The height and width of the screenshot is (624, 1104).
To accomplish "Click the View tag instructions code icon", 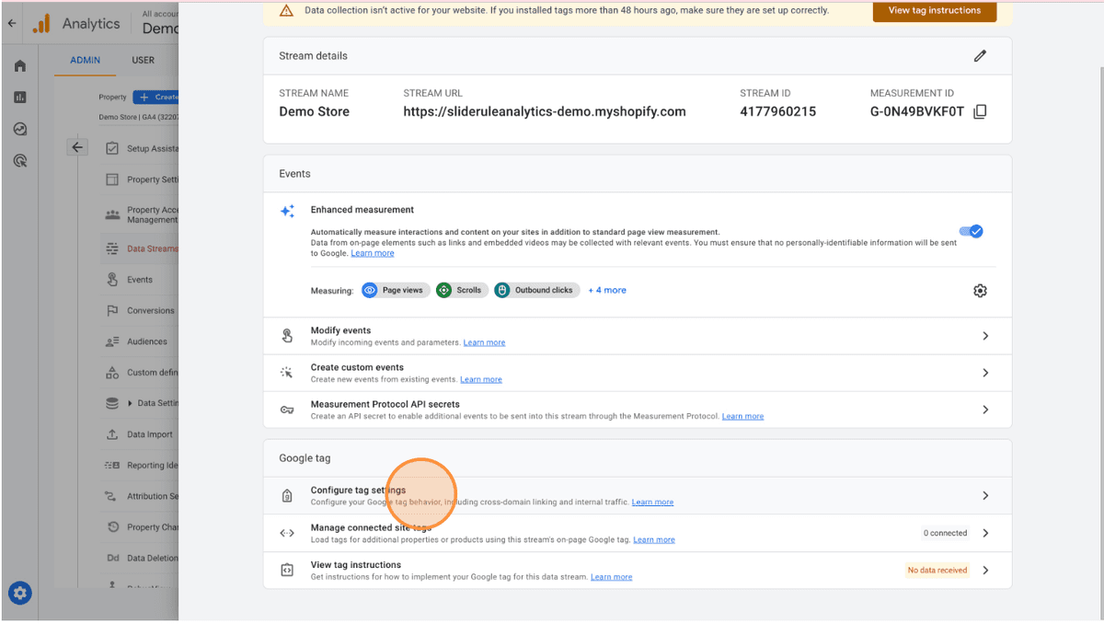I will 287,570.
